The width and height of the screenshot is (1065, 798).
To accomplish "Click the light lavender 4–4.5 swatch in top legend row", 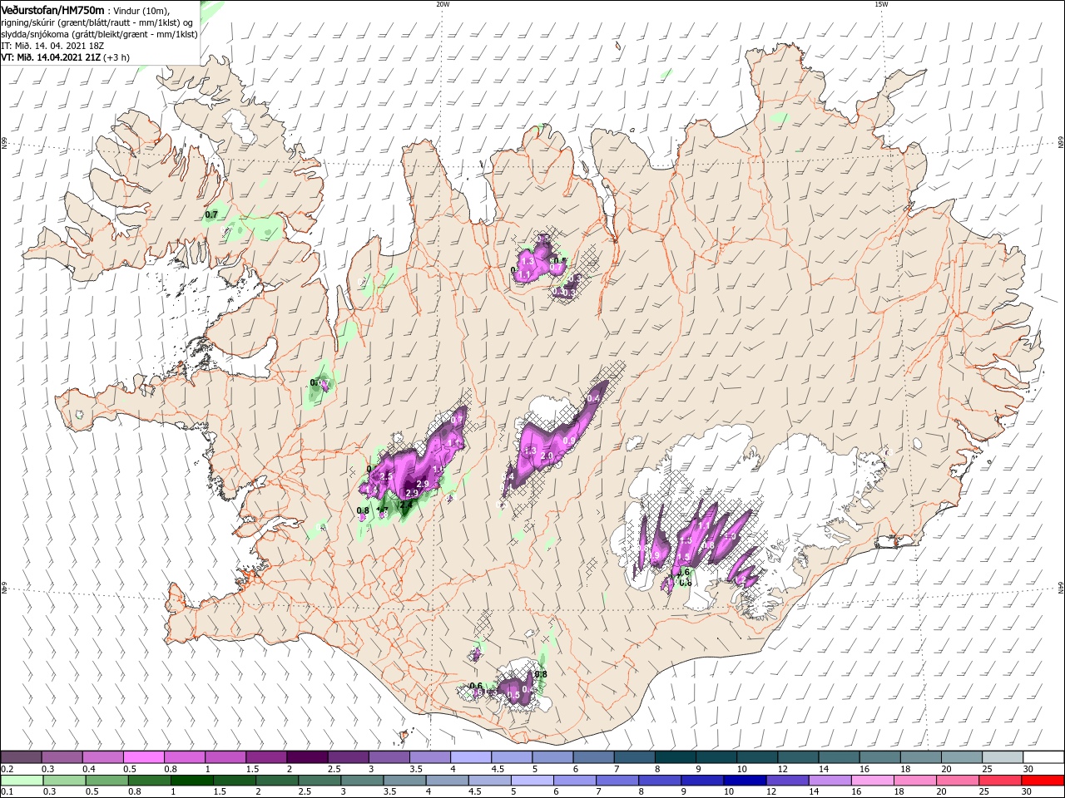I will (x=471, y=757).
